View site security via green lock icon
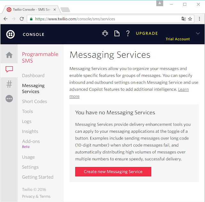The height and width of the screenshot is (202, 205). point(31,19)
